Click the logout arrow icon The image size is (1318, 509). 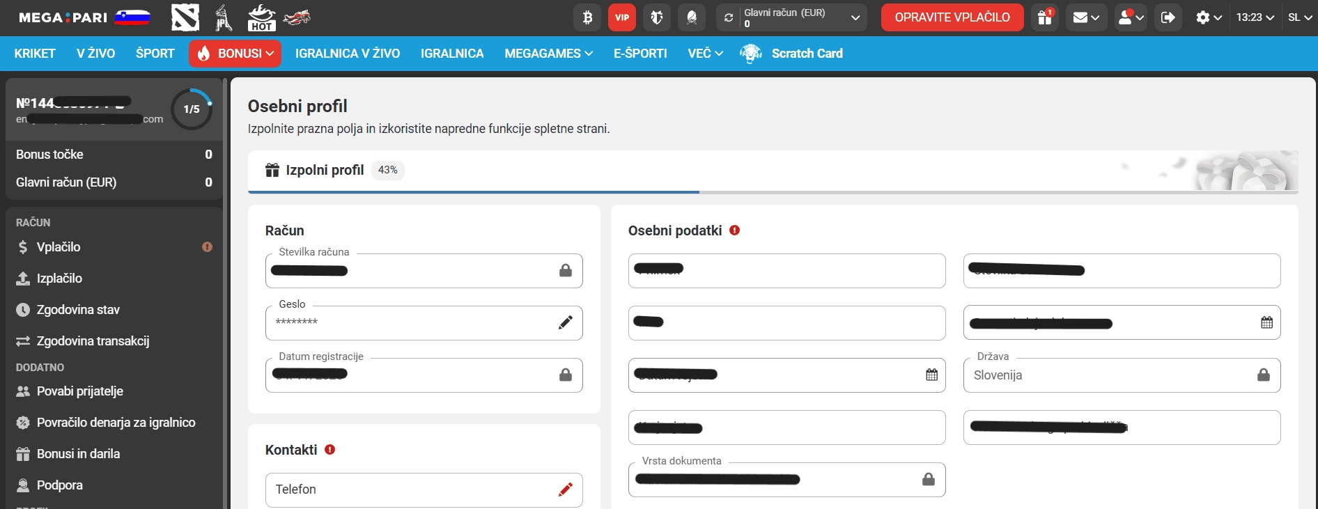[1168, 17]
